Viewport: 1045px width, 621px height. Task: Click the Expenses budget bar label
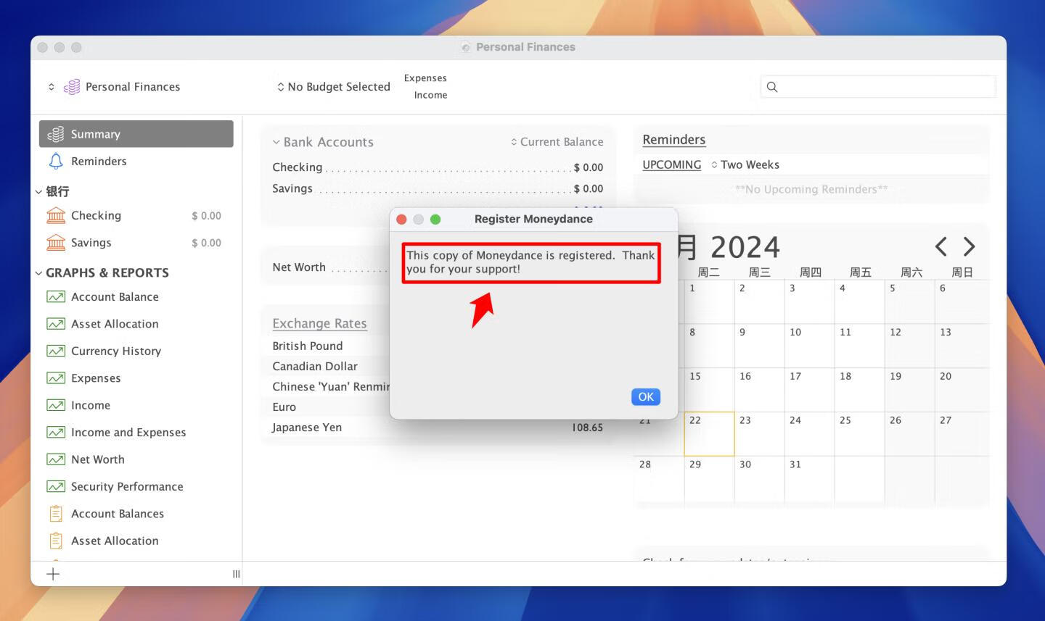(425, 78)
